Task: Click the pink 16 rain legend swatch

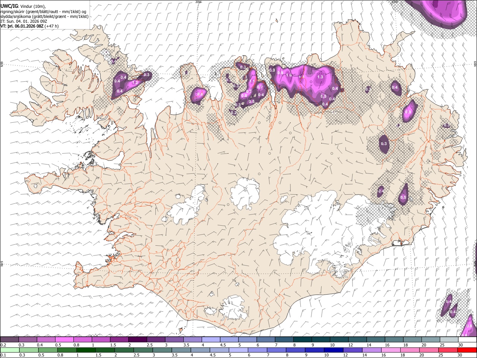Action: click(391, 350)
